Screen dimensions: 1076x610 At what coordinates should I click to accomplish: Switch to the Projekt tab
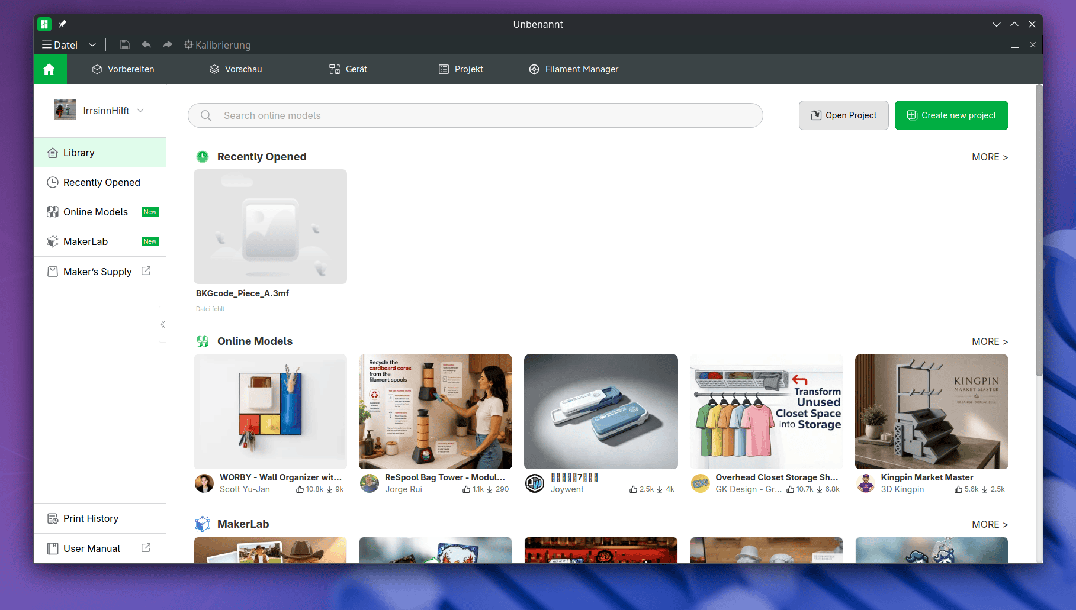tap(461, 69)
